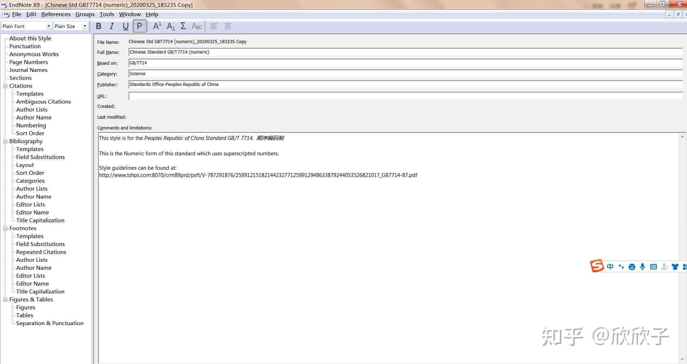687x364 pixels.
Task: Apply plain text formatting with the P button
Action: click(139, 26)
